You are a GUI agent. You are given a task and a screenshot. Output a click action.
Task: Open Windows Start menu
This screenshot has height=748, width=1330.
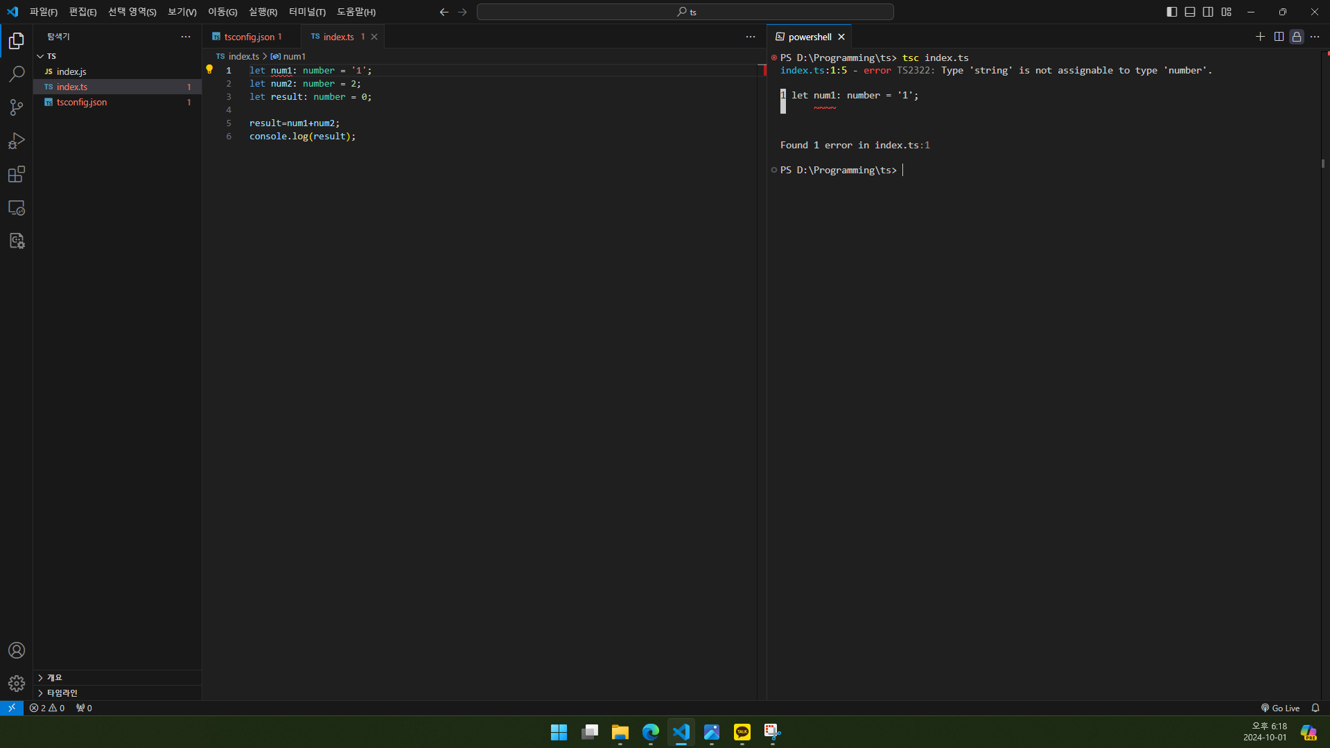(559, 732)
